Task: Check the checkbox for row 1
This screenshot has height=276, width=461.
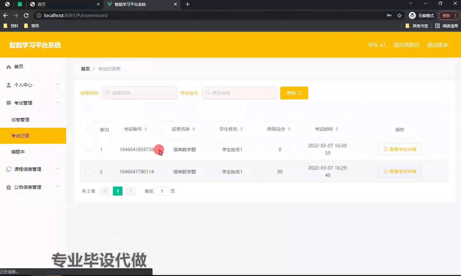Action: click(x=88, y=149)
